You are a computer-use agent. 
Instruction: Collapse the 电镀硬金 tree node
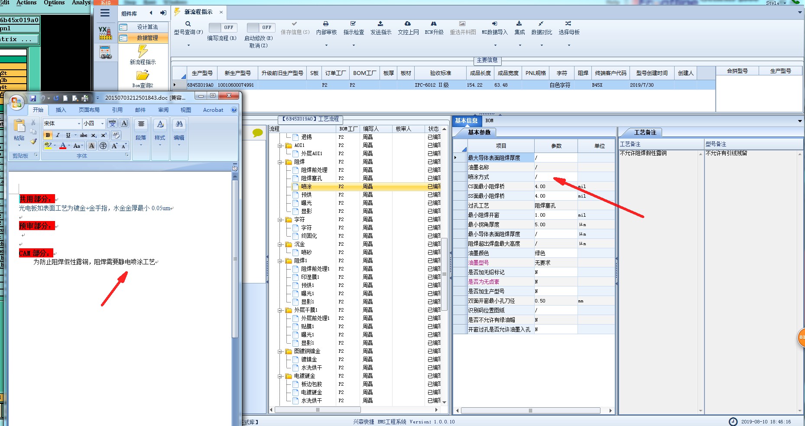click(x=280, y=376)
